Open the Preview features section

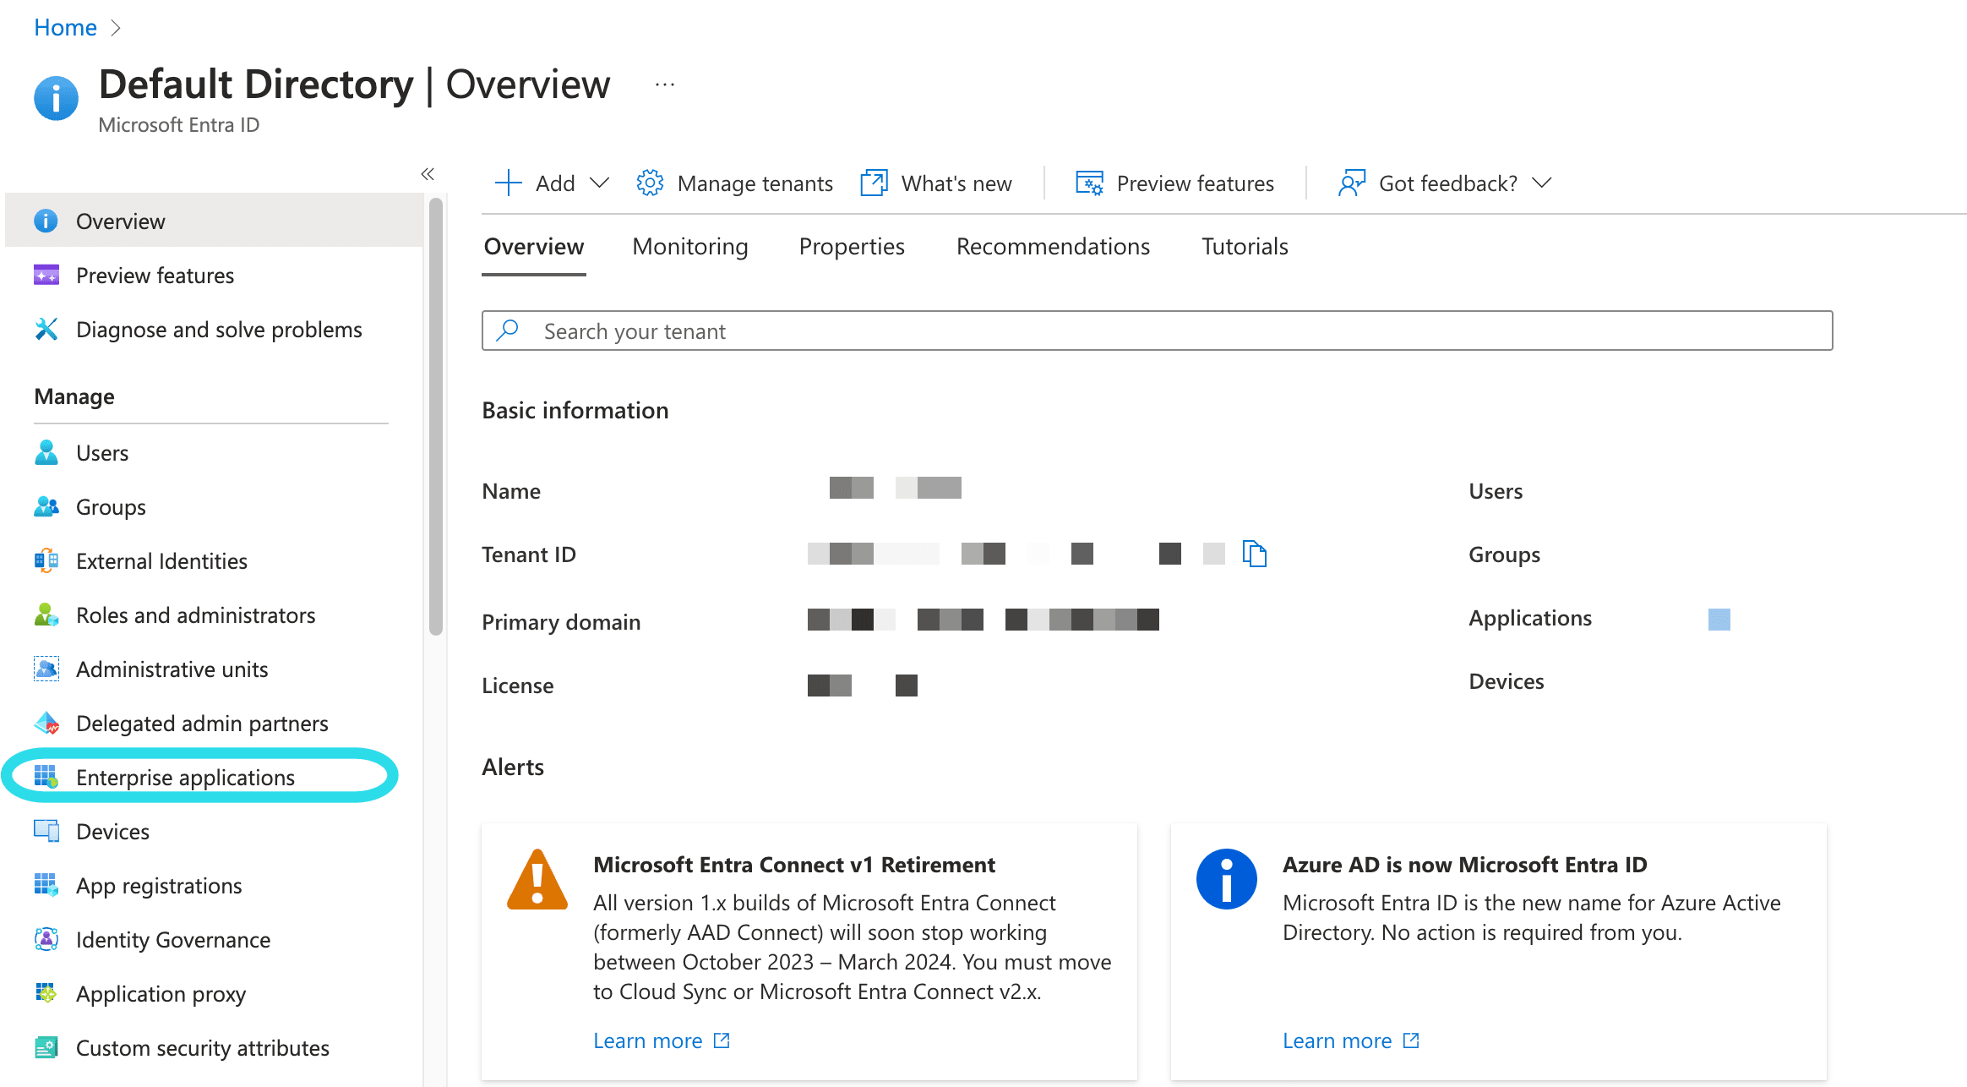pyautogui.click(x=154, y=275)
